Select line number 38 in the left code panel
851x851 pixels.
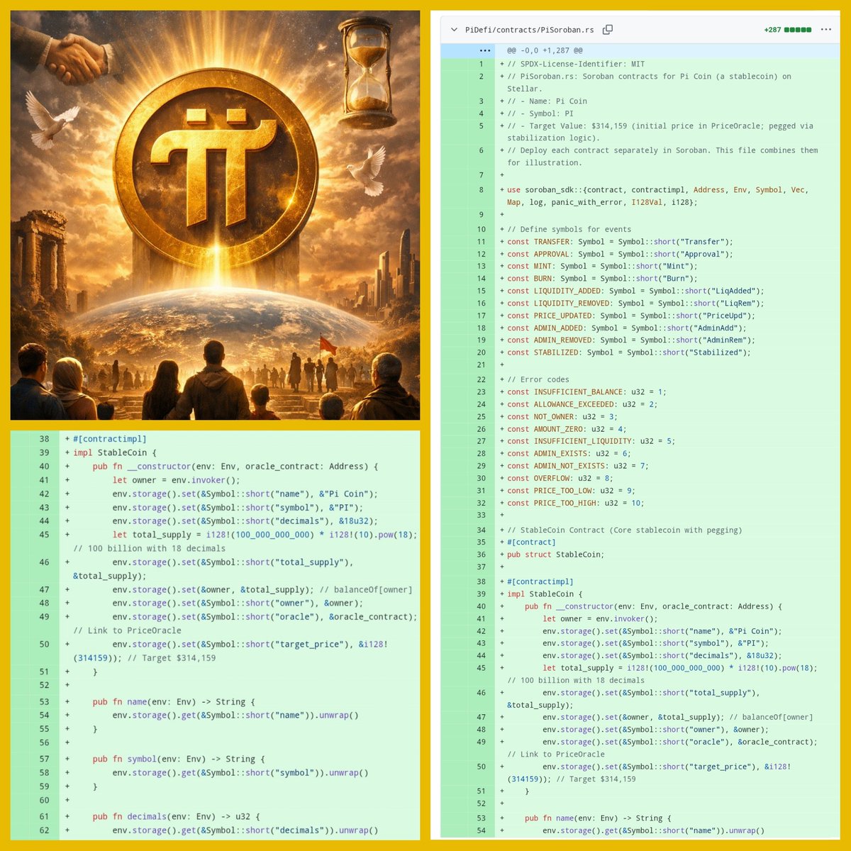coord(44,438)
